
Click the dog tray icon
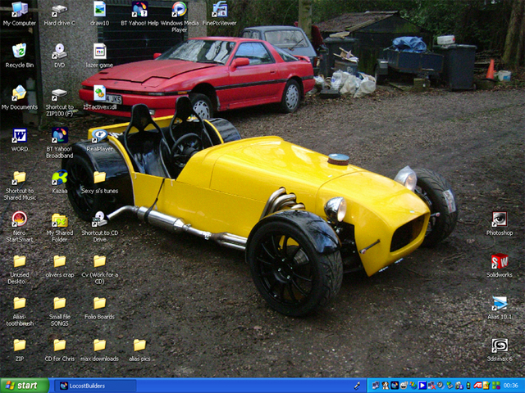pyautogui.click(x=386, y=386)
